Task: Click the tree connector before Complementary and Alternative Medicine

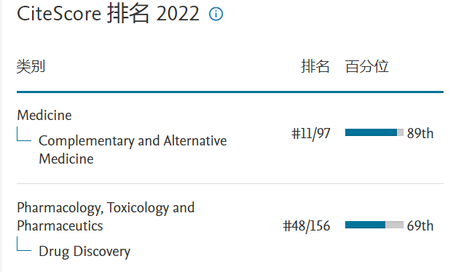Action: [x=24, y=134]
